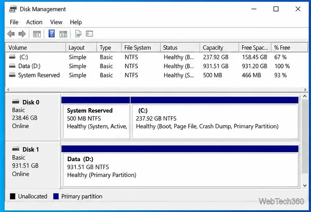Image resolution: width=311 pixels, height=212 pixels.
Task: Open the Help menu
Action: 76,22
